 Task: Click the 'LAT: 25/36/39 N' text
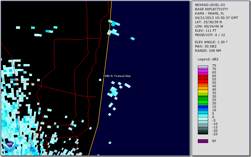point(208,22)
